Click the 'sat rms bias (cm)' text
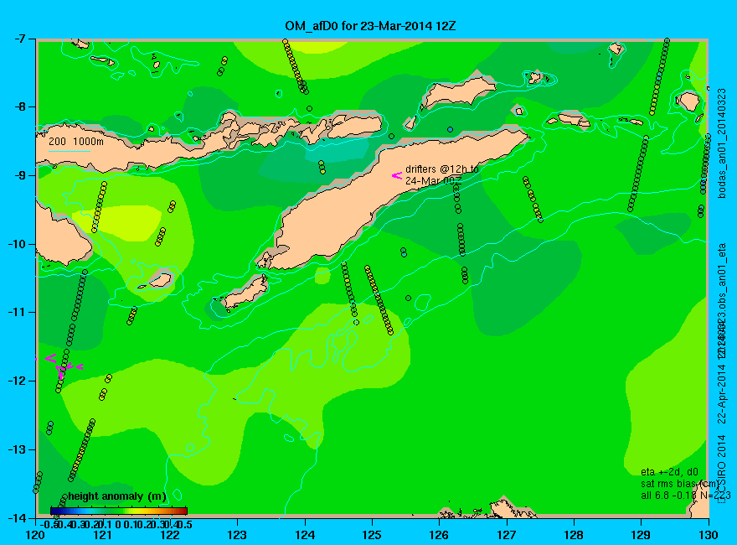This screenshot has width=737, height=545. (x=680, y=484)
